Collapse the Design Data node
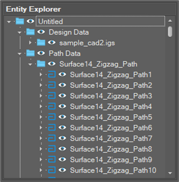This screenshot has width=179, height=182. [19, 32]
